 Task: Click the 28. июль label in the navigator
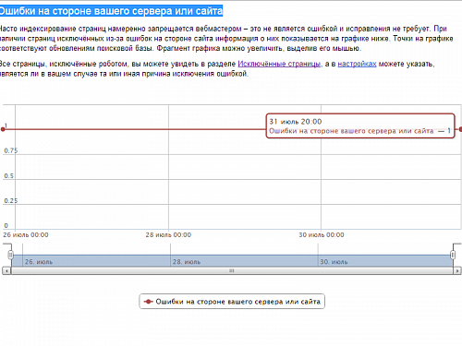(187, 262)
